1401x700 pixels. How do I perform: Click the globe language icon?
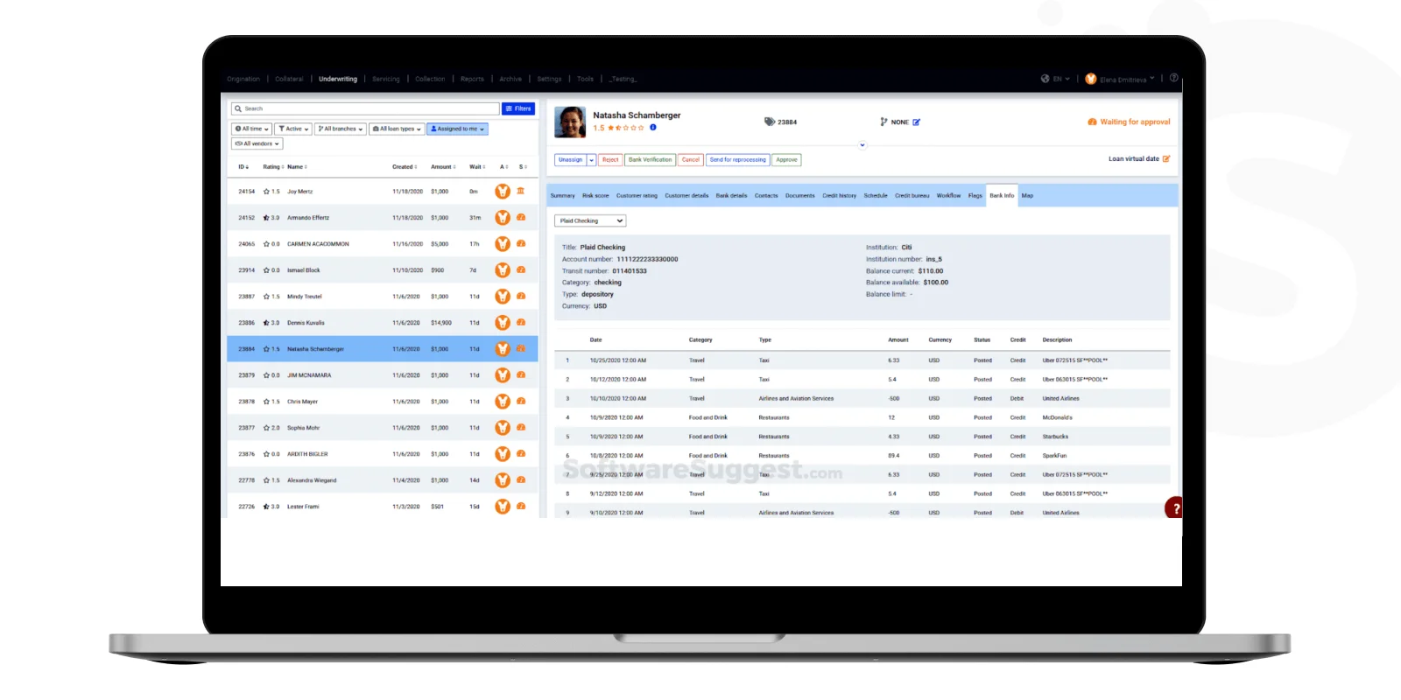[x=1045, y=79]
